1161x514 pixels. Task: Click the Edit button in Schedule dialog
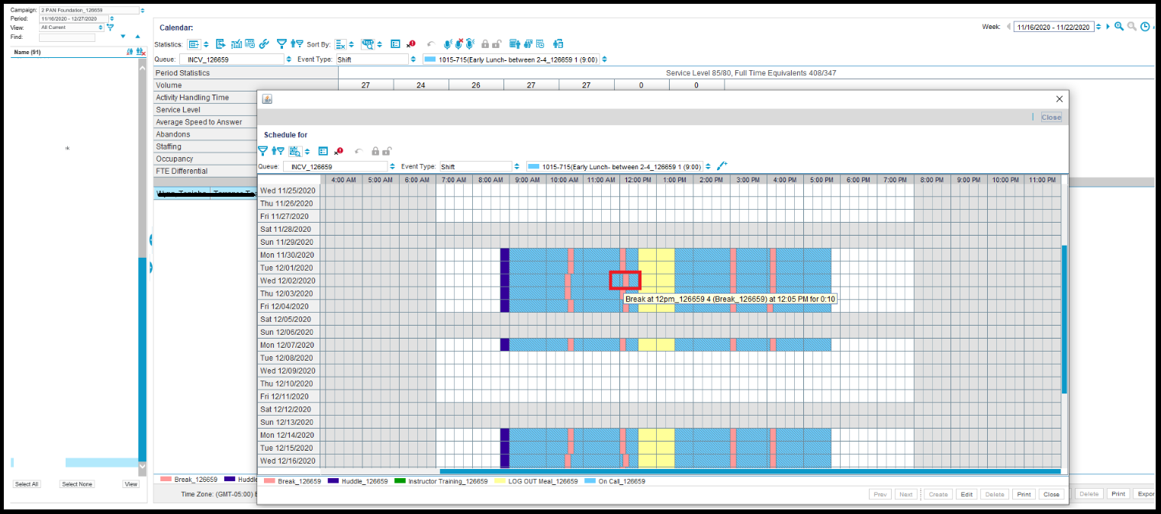coord(966,494)
